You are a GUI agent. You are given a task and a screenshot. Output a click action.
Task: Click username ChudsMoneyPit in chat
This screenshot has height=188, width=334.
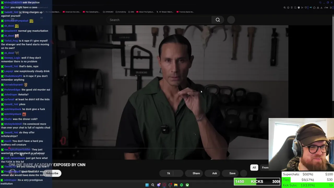[x=13, y=76]
